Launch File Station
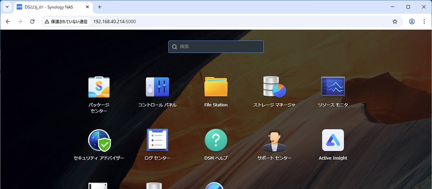432x189 pixels. click(x=216, y=88)
